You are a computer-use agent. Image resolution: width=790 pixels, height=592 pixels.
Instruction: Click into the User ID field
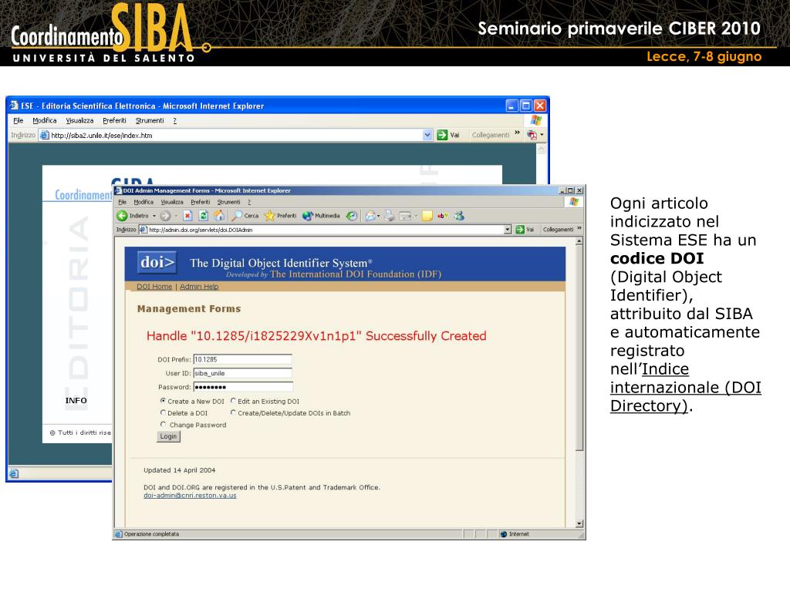coord(243,373)
